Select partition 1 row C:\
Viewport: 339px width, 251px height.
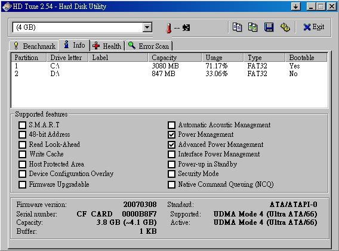tap(169, 65)
